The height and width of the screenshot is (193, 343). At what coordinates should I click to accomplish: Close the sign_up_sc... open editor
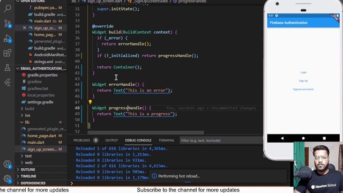pyautogui.click(x=24, y=28)
